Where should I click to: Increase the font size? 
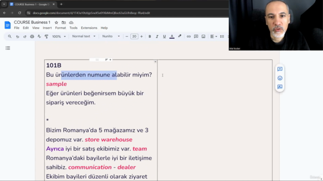coord(141,37)
